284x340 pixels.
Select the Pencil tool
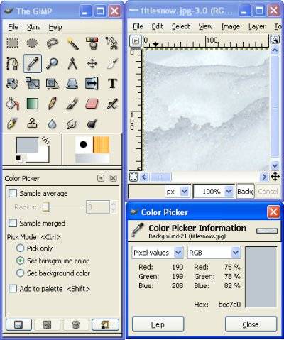point(53,104)
